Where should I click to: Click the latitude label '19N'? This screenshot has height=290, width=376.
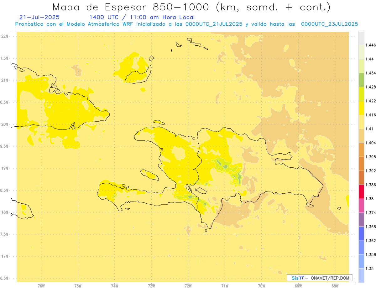5,168
